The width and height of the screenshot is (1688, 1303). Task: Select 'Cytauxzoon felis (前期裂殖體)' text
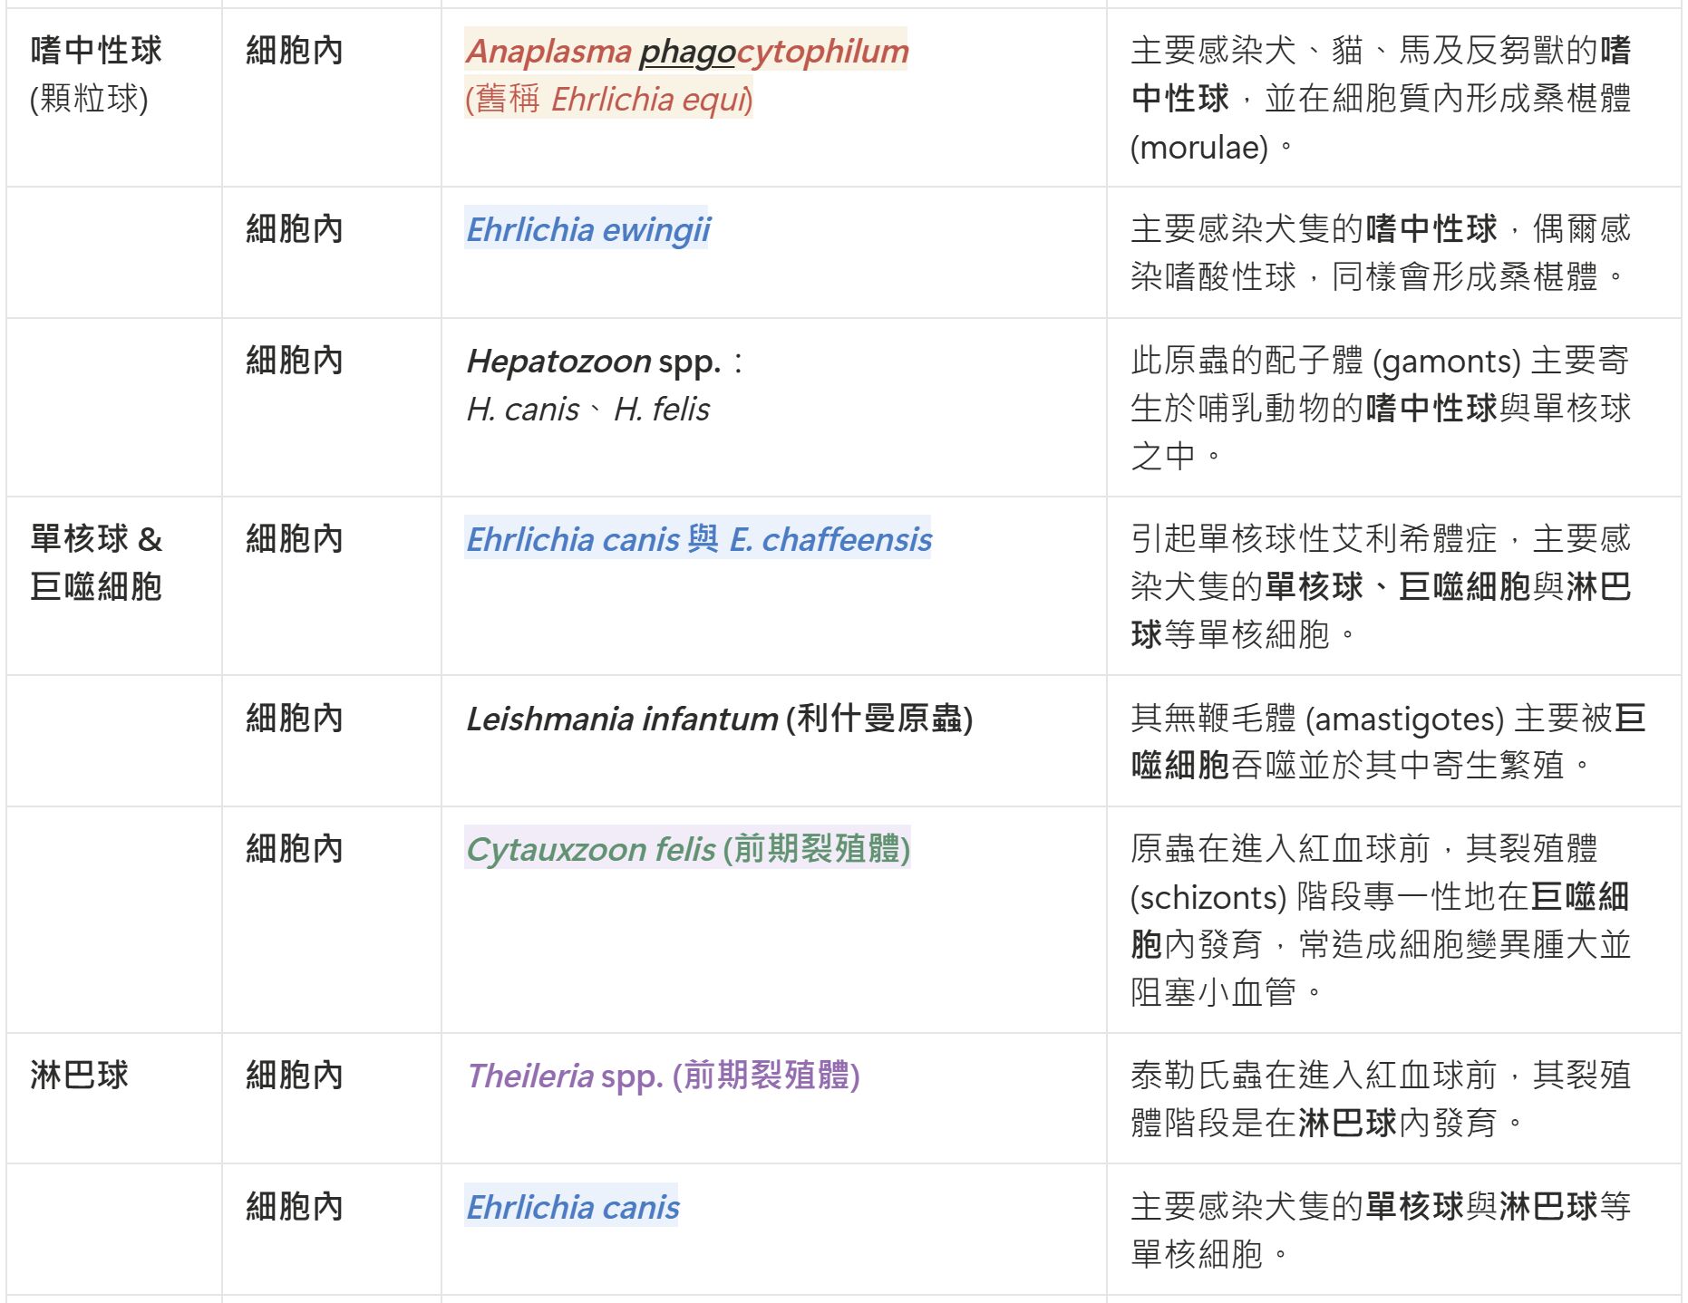(687, 849)
